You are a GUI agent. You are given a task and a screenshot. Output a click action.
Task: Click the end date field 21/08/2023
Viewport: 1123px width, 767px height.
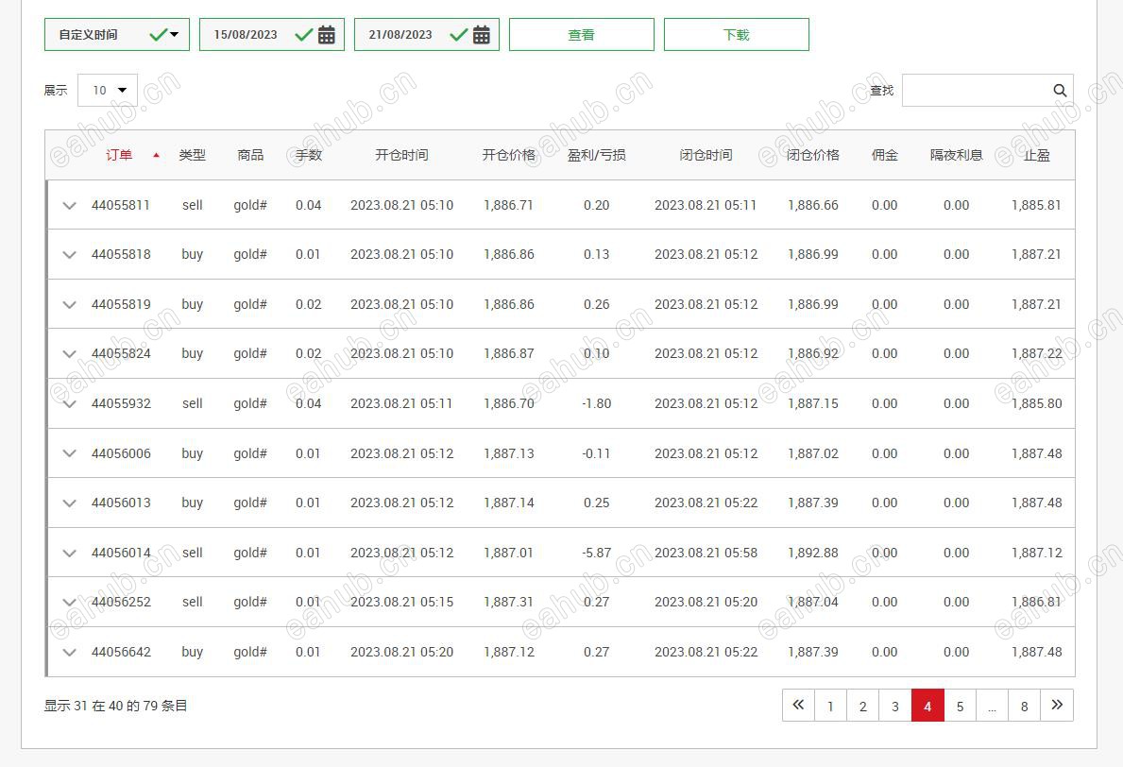427,34
